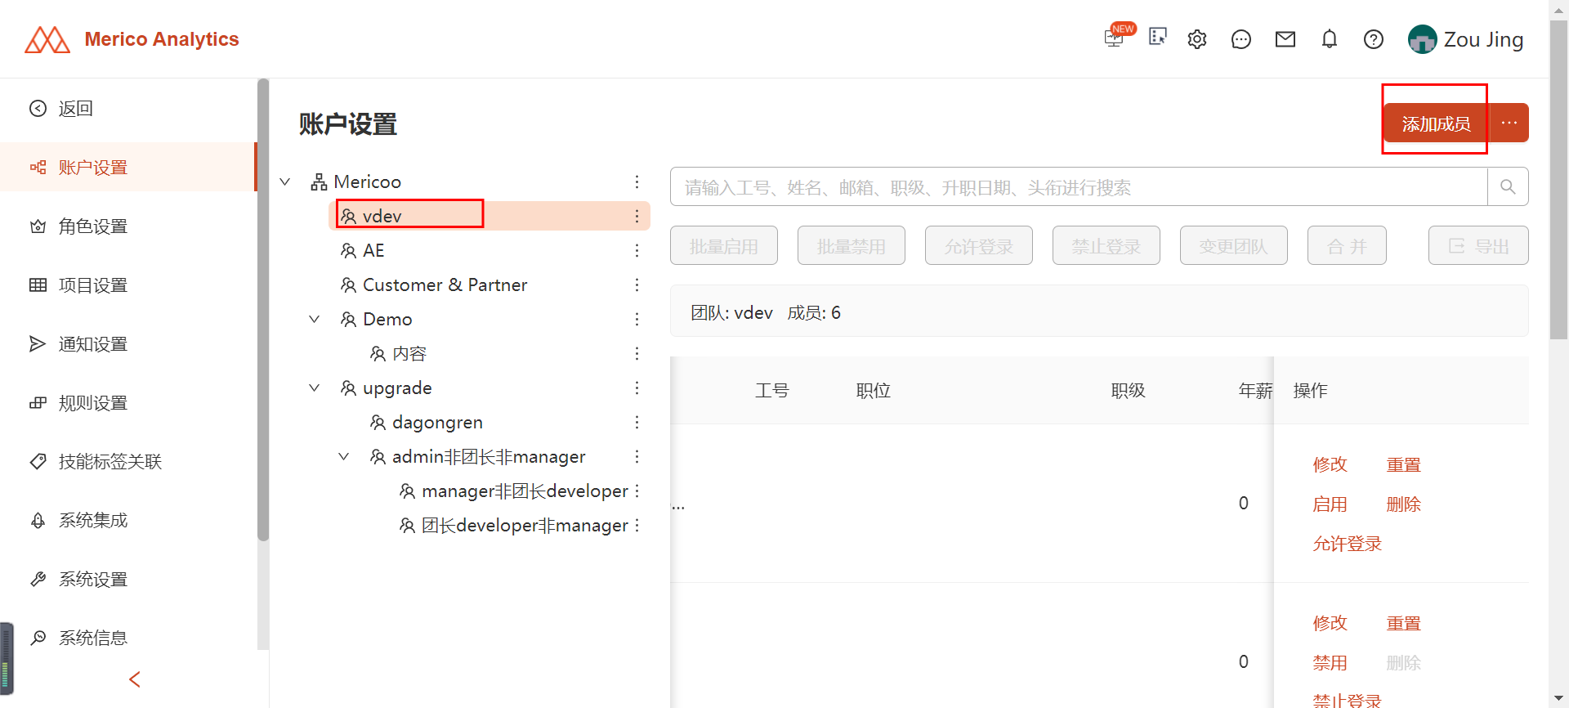The height and width of the screenshot is (708, 1569).
Task: Select the Customer & Partner team
Action: coord(445,285)
